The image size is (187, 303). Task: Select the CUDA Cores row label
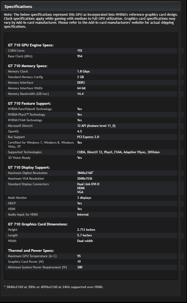click(x=16, y=51)
